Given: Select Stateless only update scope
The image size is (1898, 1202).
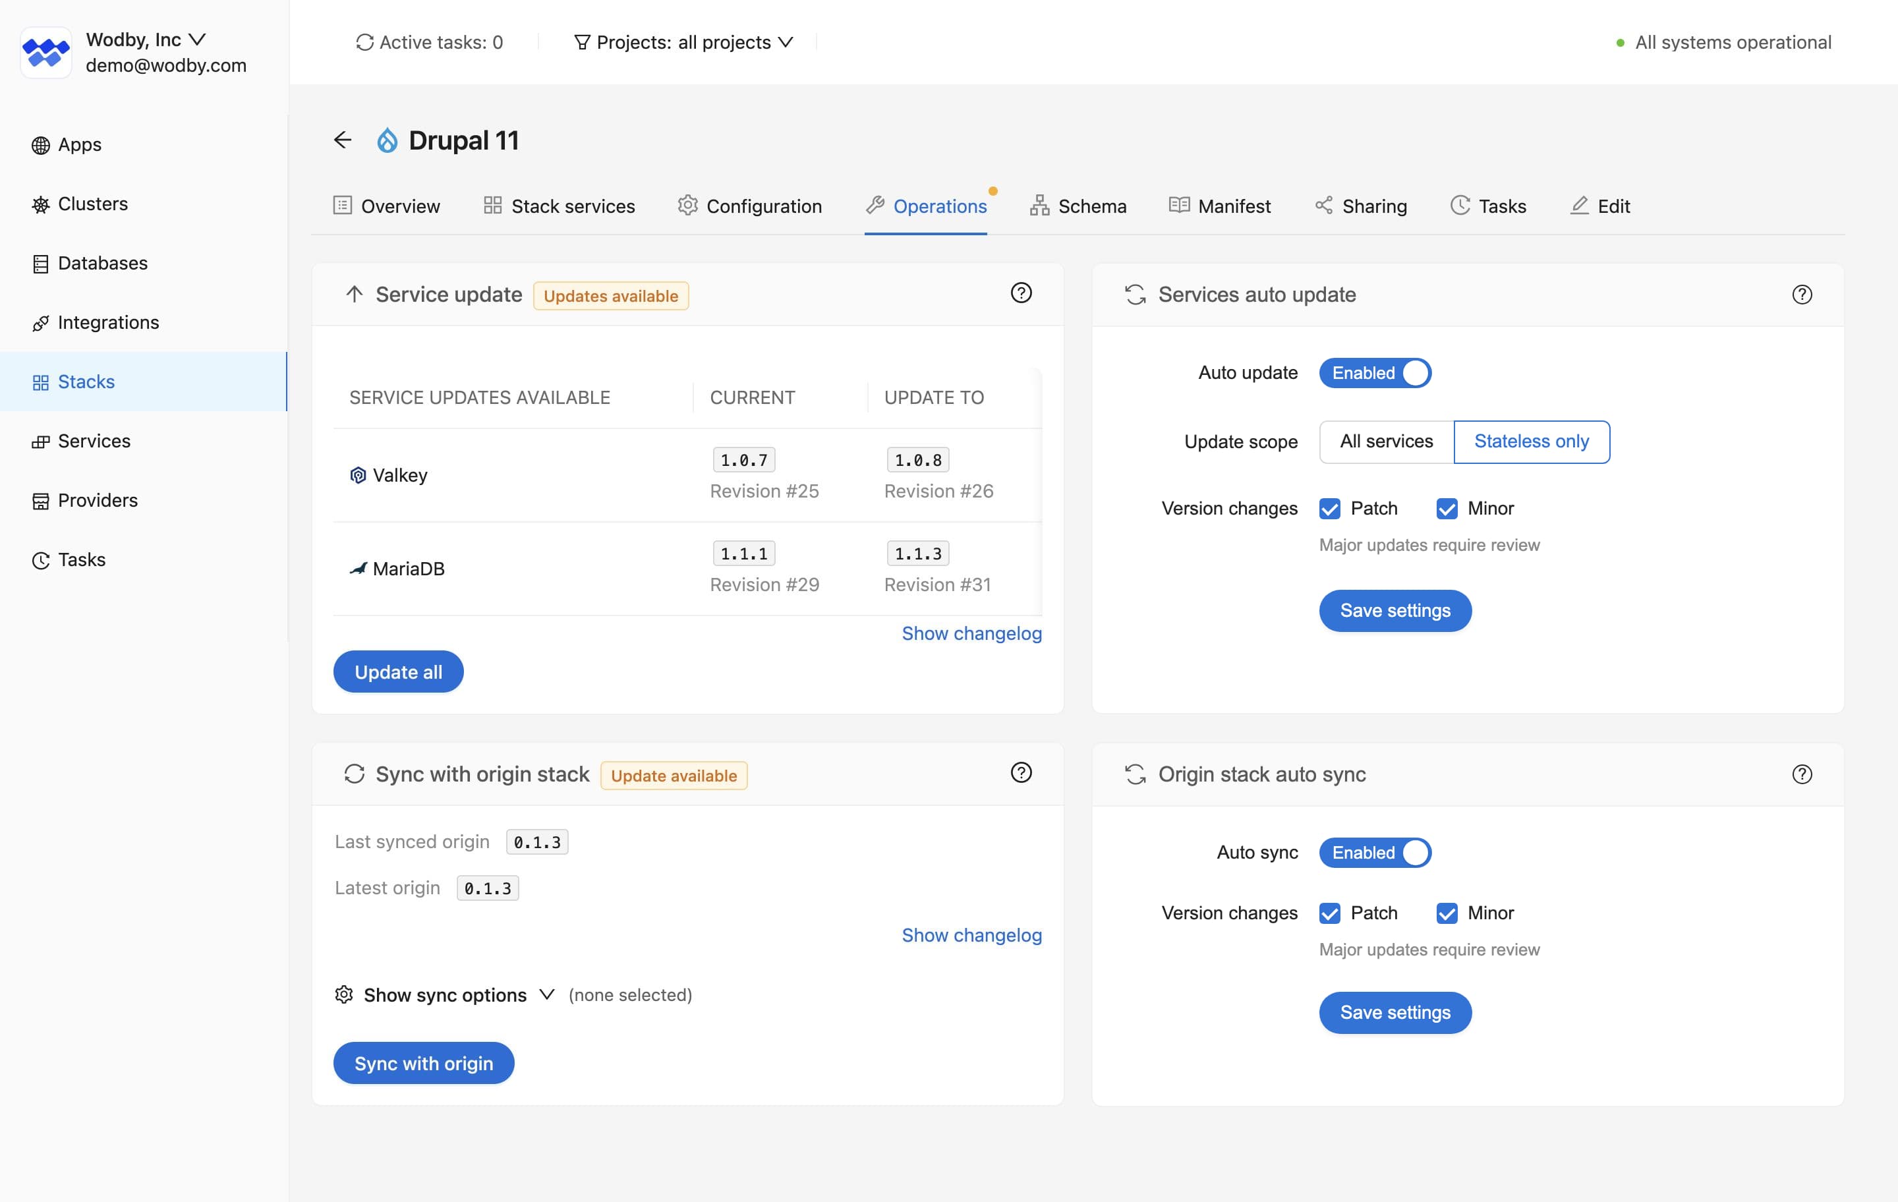Looking at the screenshot, I should (x=1531, y=442).
